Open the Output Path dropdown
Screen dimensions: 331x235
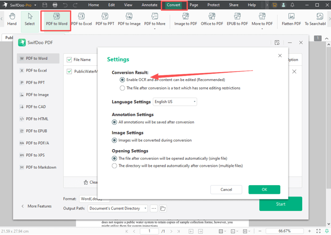point(118,208)
